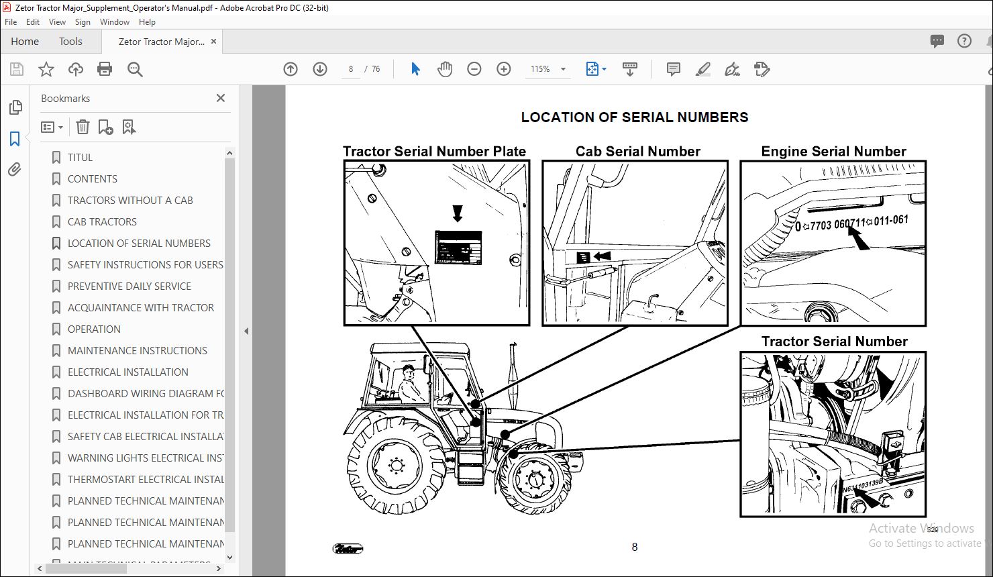Go to next page arrow
The image size is (993, 577).
320,69
